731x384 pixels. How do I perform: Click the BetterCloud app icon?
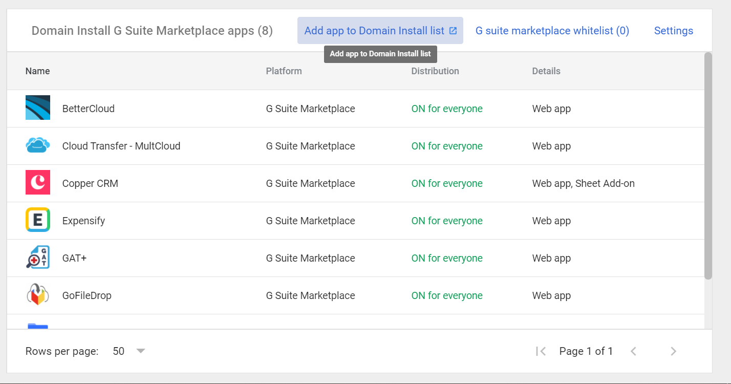click(38, 108)
